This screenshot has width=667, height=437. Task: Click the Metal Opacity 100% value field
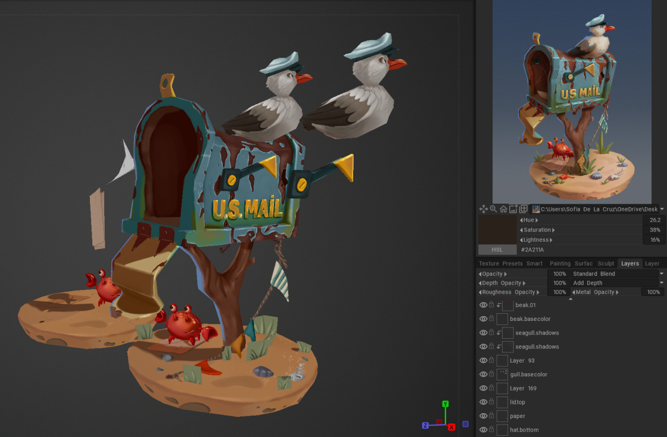click(653, 292)
